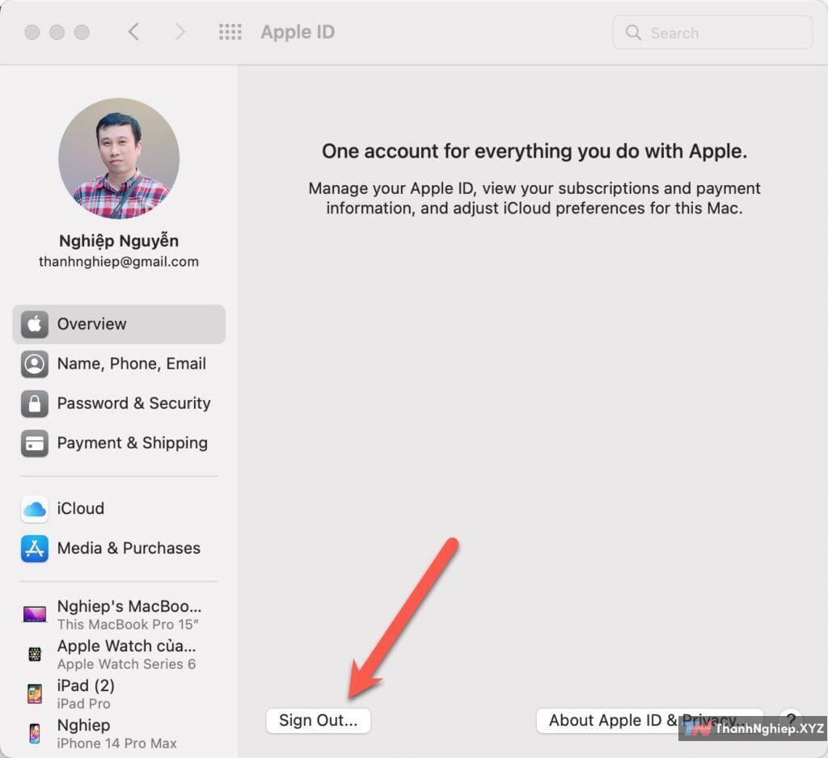Click the minimize window button
This screenshot has width=828, height=758.
tap(57, 32)
